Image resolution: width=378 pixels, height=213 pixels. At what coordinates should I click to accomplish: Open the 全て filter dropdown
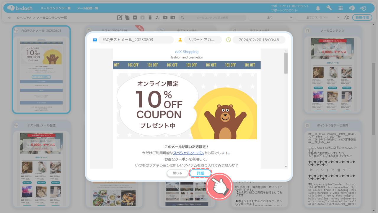coord(271,18)
